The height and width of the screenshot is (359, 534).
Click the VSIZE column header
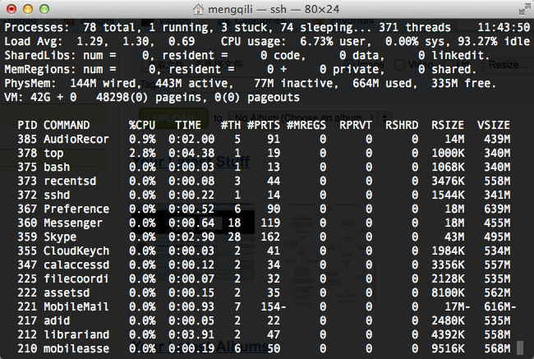pos(494,125)
